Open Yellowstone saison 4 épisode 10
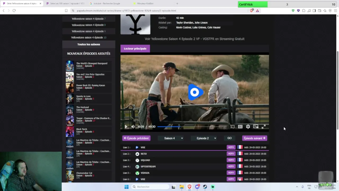The height and width of the screenshot is (191, 339). pos(89,37)
